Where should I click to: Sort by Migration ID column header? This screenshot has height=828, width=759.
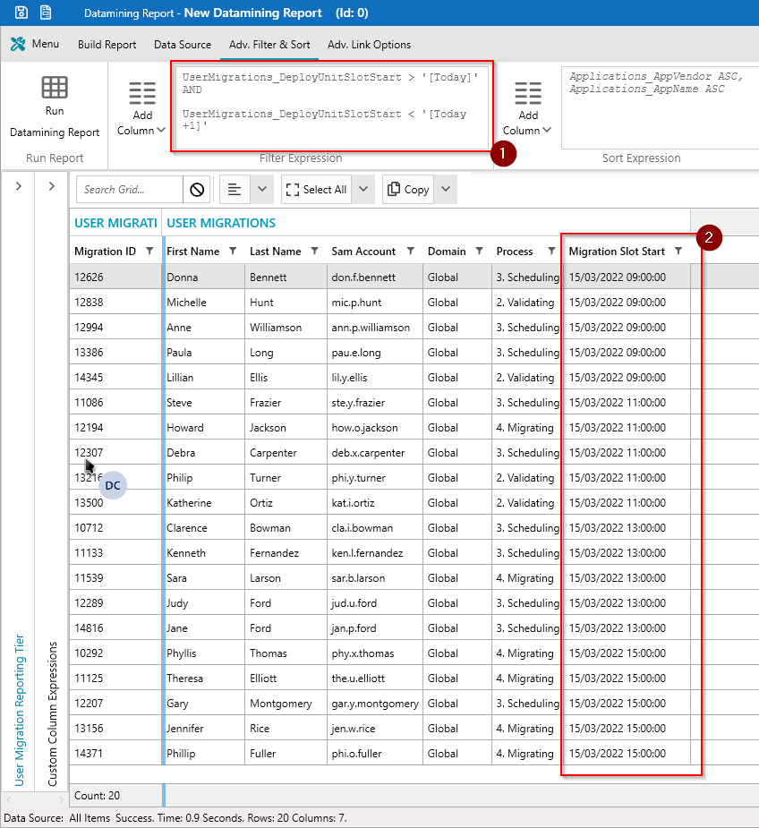tap(105, 252)
